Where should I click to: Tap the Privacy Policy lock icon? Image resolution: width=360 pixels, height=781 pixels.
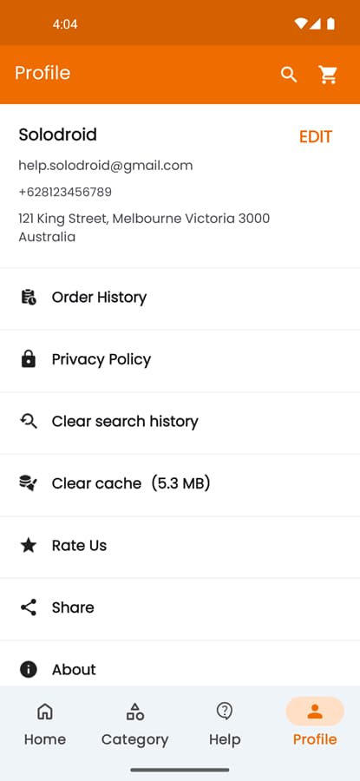point(29,359)
